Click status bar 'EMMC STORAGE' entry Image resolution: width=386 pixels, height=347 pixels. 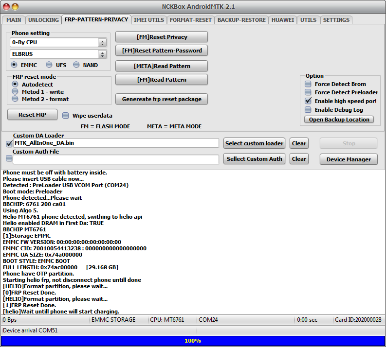113,320
